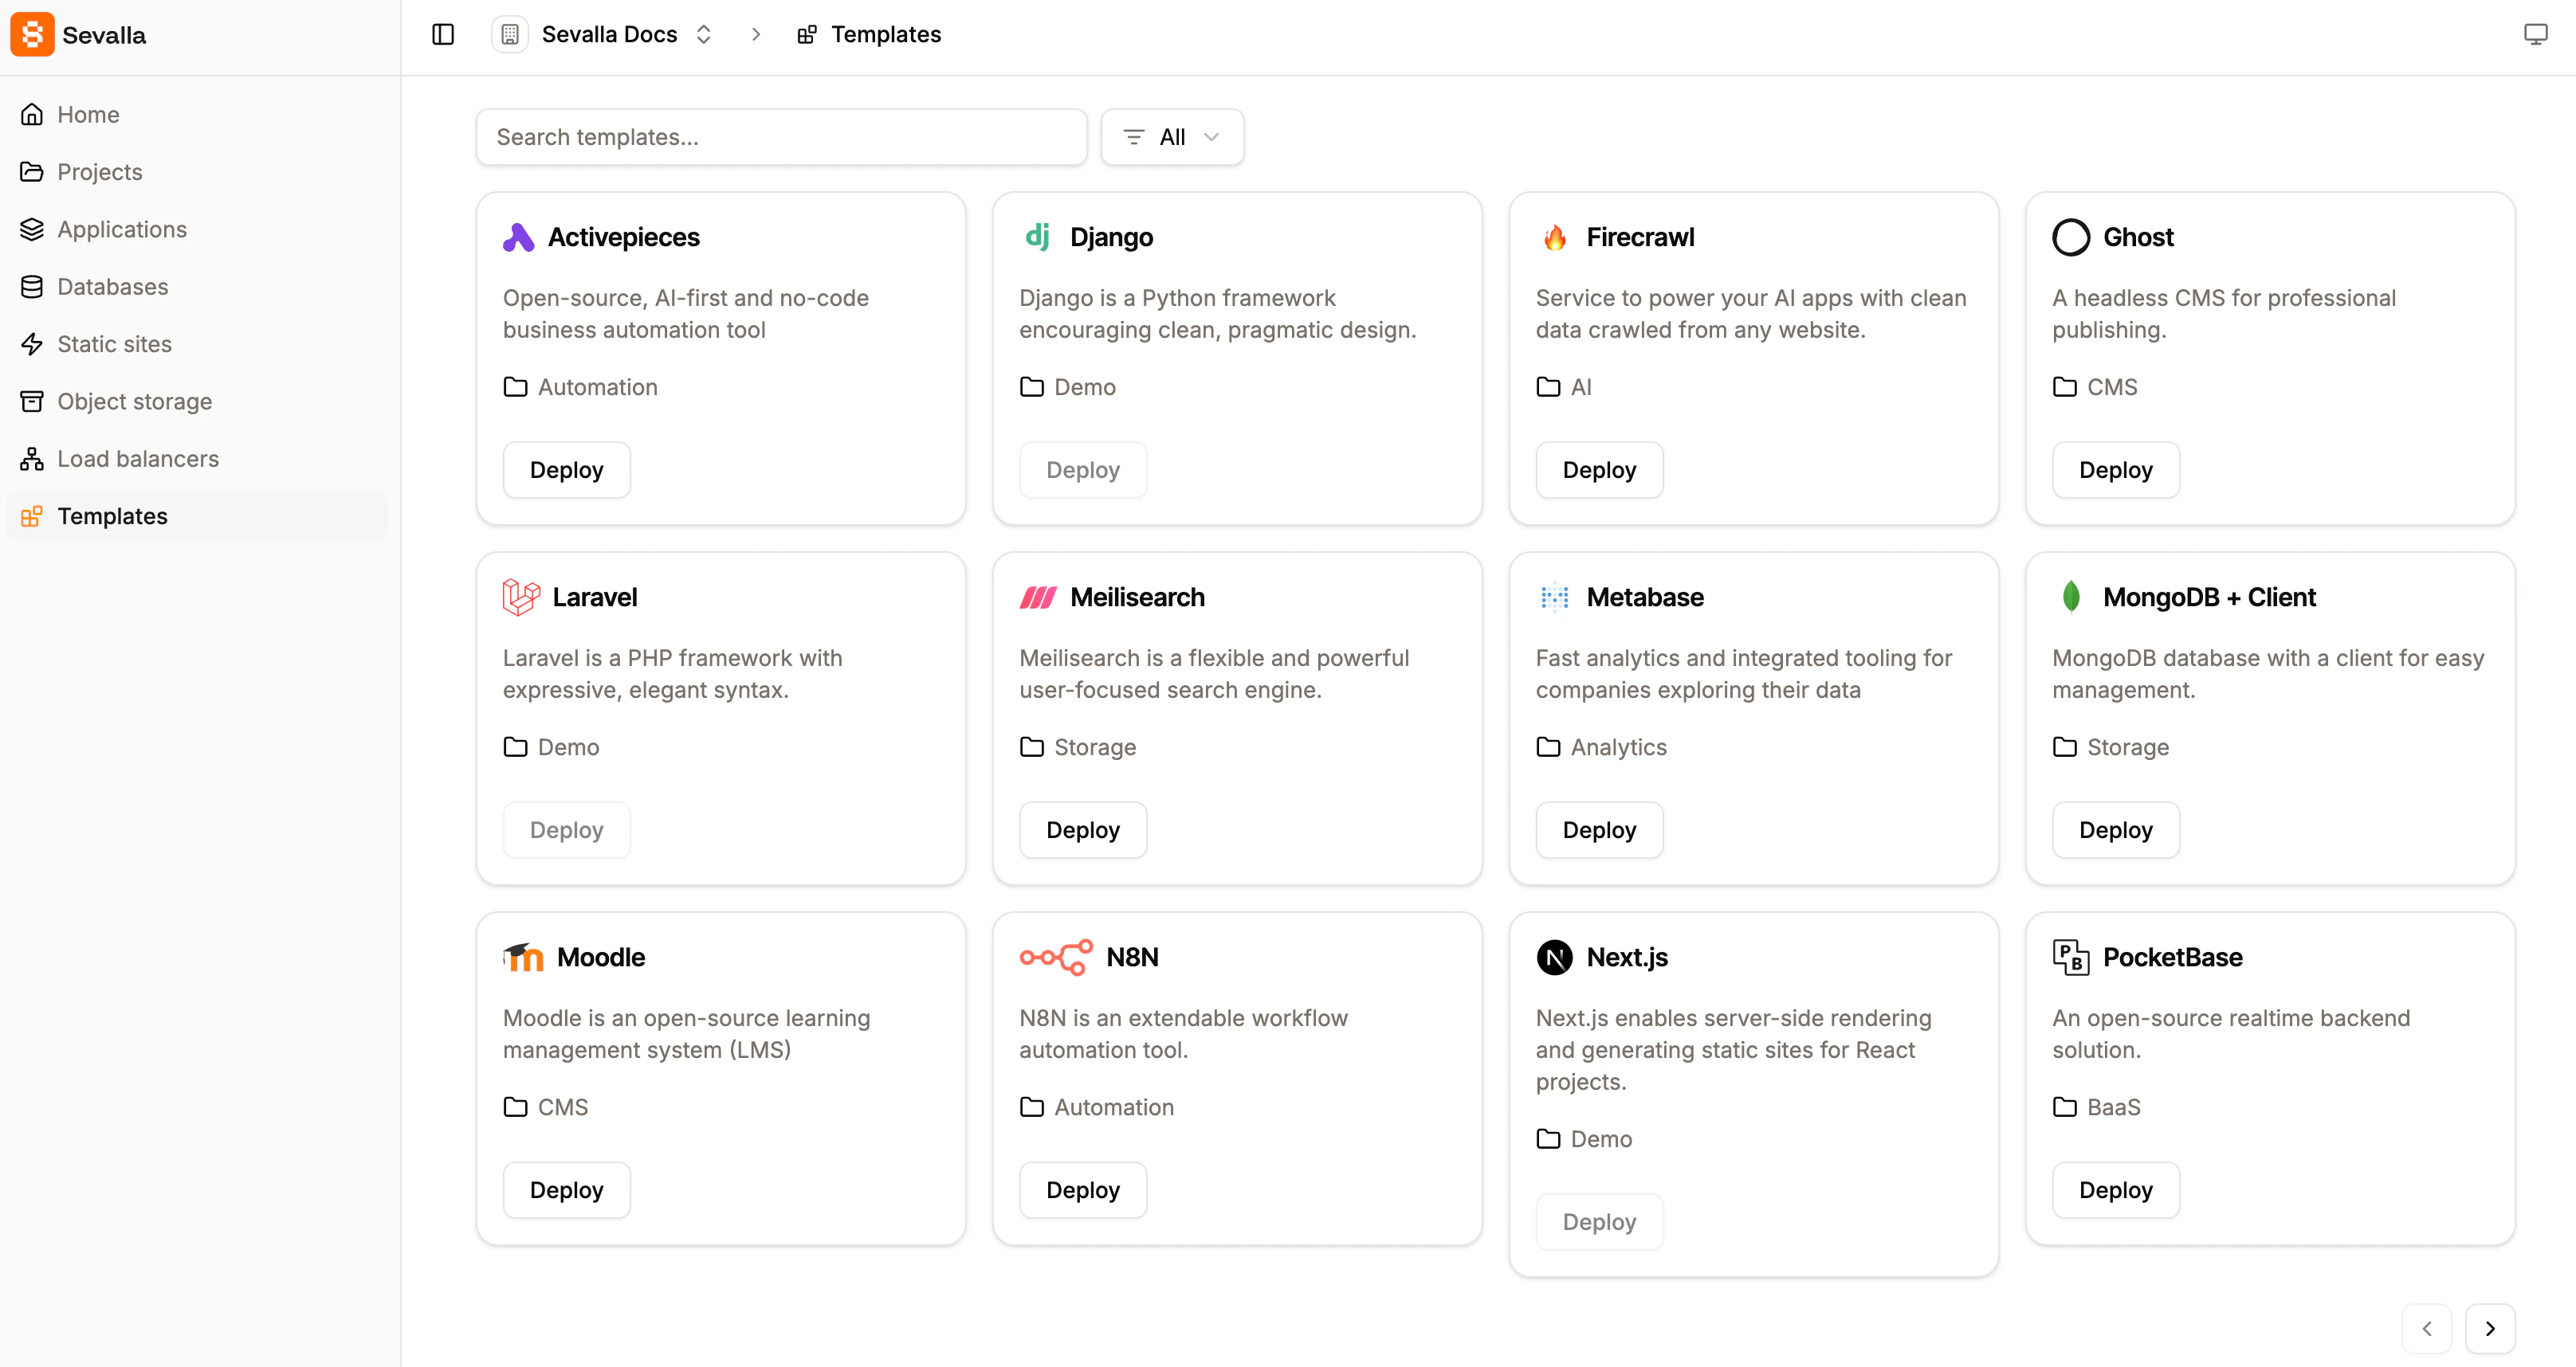Viewport: 2576px width, 1367px height.
Task: Click the CMS category on Moodle card
Action: [x=563, y=1107]
